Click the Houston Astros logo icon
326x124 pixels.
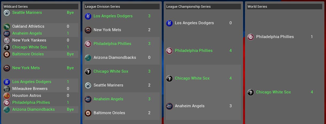coord(7,96)
